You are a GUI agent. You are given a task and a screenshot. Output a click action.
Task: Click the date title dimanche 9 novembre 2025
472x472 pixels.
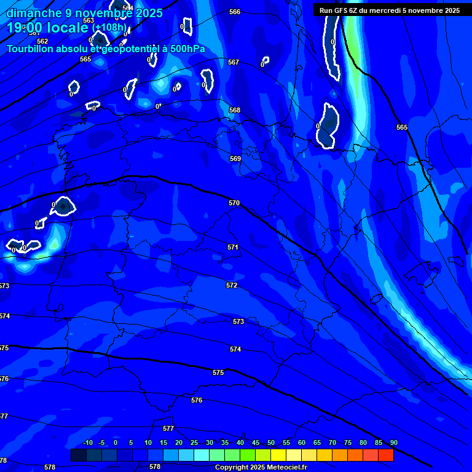[x=85, y=13]
